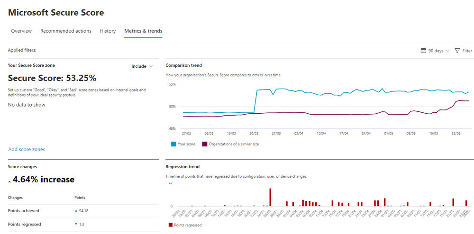This screenshot has height=234, width=474.
Task: Click the 45% axis label
Action: (173, 129)
